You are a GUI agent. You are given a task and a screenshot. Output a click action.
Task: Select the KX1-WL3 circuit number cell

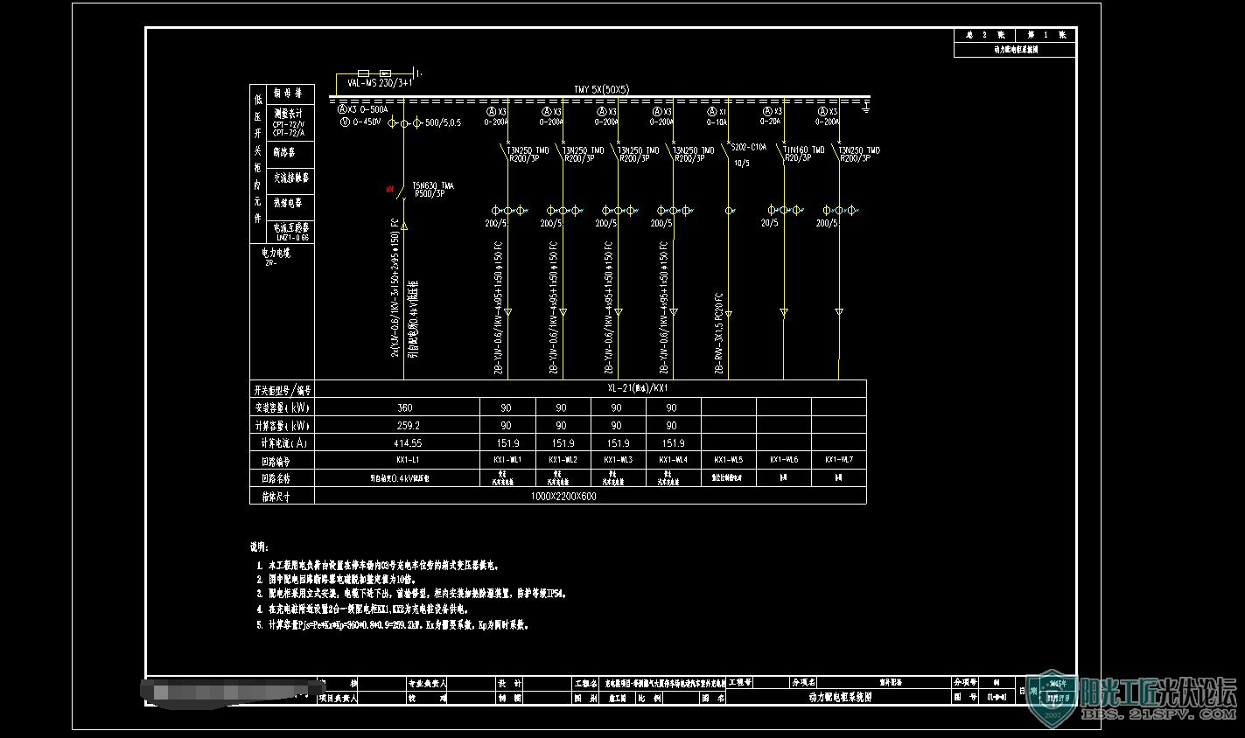pyautogui.click(x=618, y=459)
